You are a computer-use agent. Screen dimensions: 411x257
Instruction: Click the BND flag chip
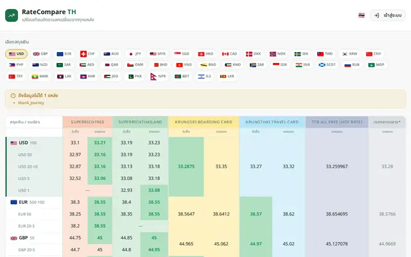(x=208, y=65)
